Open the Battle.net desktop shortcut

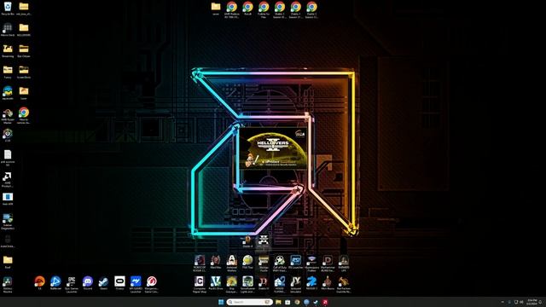pos(55,283)
